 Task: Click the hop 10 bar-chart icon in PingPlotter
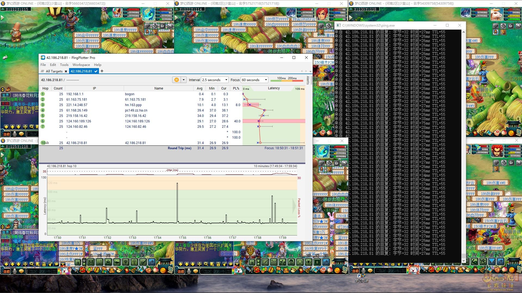[x=48, y=143]
